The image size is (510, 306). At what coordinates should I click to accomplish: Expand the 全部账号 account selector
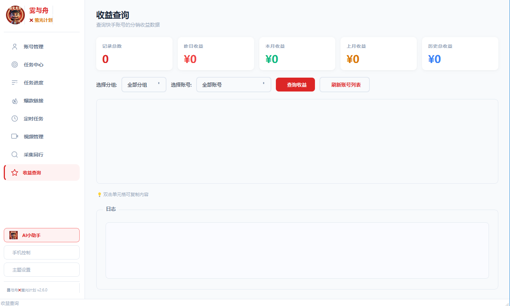233,85
